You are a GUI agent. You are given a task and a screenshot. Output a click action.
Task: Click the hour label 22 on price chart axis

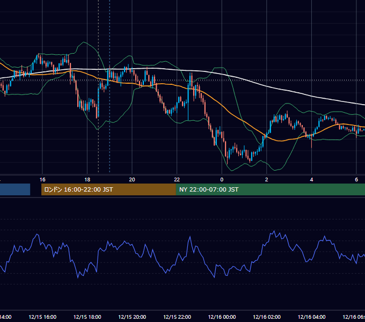click(177, 180)
